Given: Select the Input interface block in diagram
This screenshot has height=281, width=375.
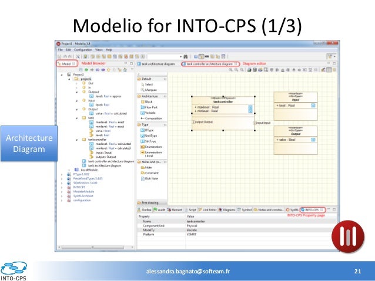Looking at the screenshot, I should pyautogui.click(x=296, y=106).
